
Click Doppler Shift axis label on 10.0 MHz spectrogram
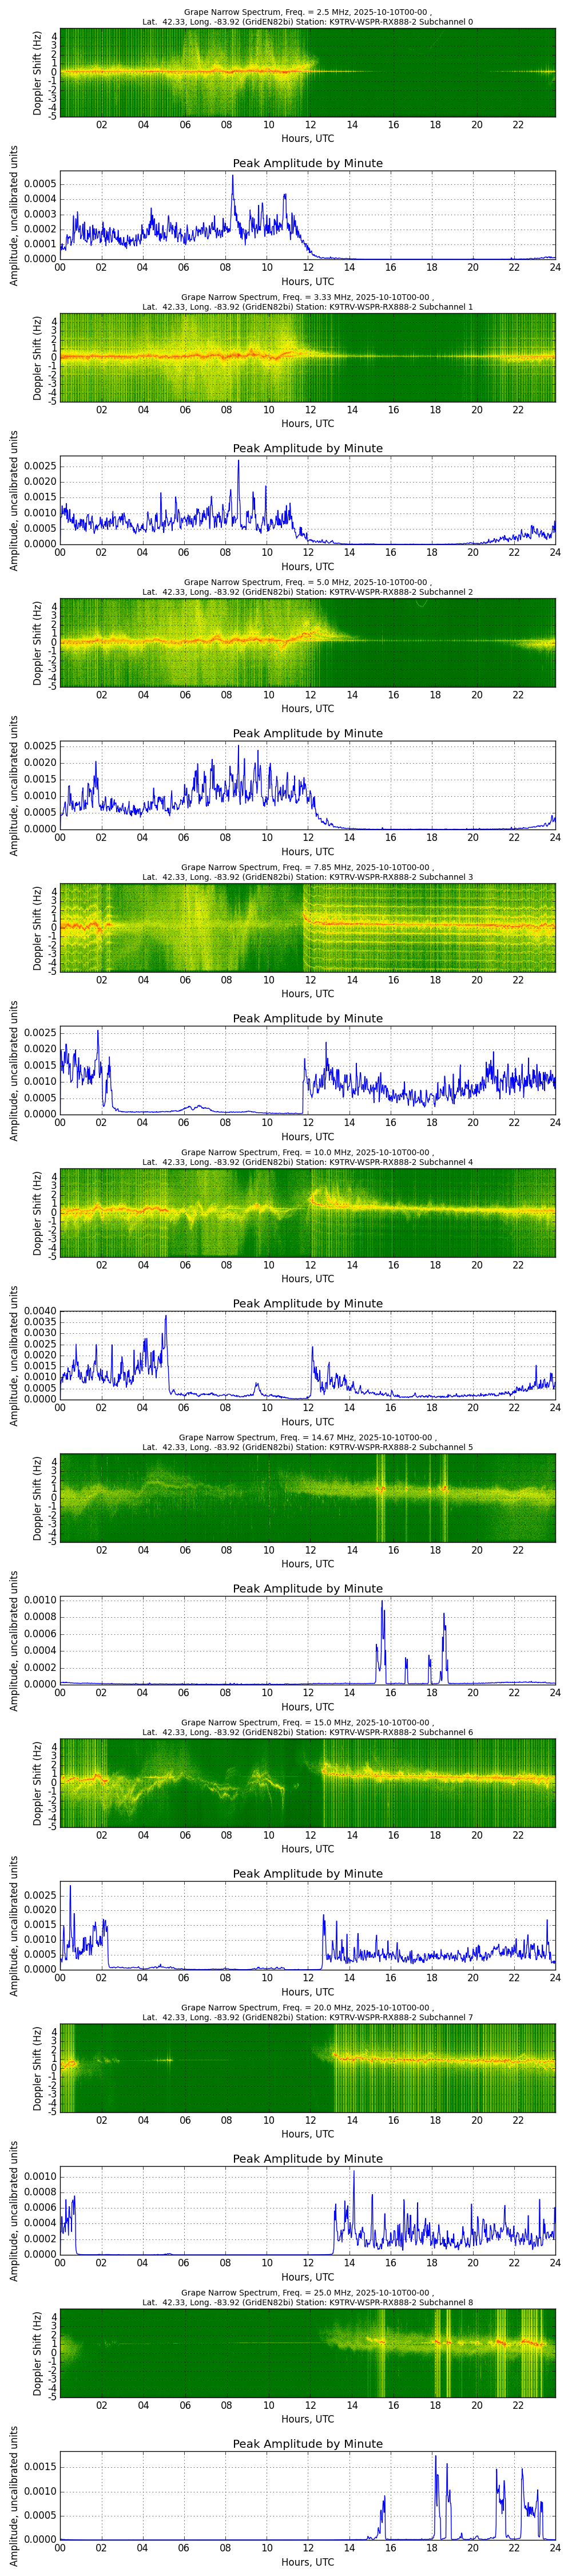(38, 1212)
